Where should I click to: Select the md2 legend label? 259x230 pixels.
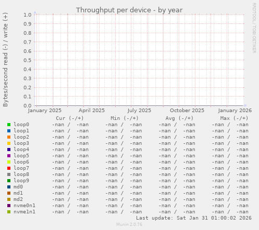click(18, 199)
